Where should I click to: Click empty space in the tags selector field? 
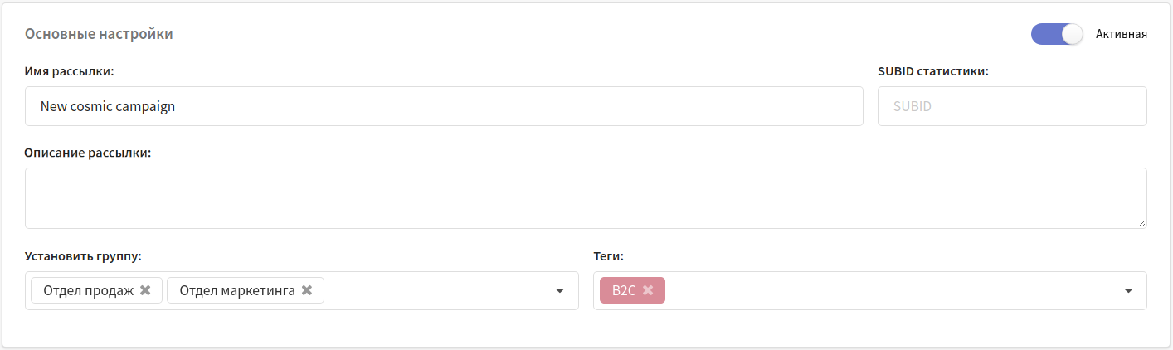click(888, 291)
